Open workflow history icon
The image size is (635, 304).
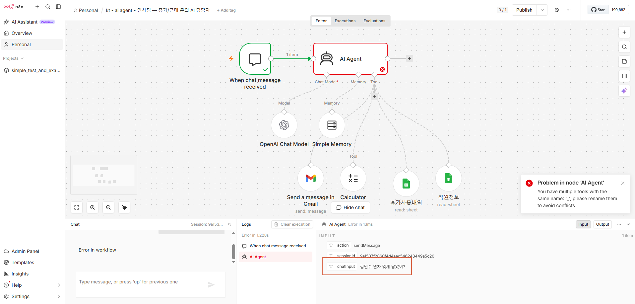click(557, 10)
